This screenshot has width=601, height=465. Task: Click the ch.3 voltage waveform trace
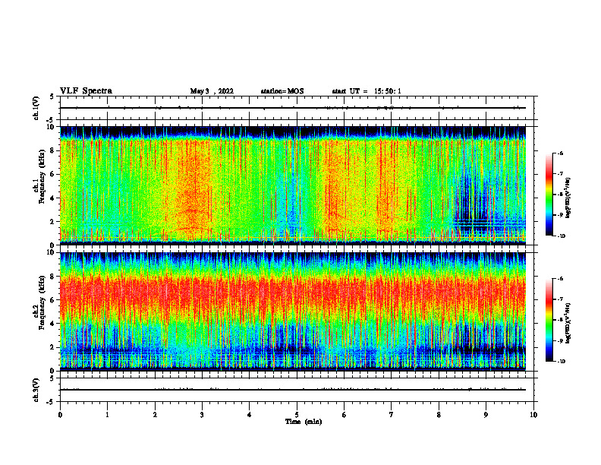click(293, 390)
